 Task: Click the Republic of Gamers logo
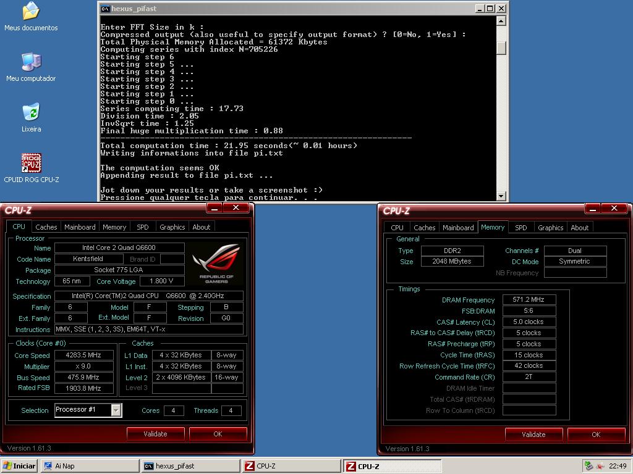[216, 264]
